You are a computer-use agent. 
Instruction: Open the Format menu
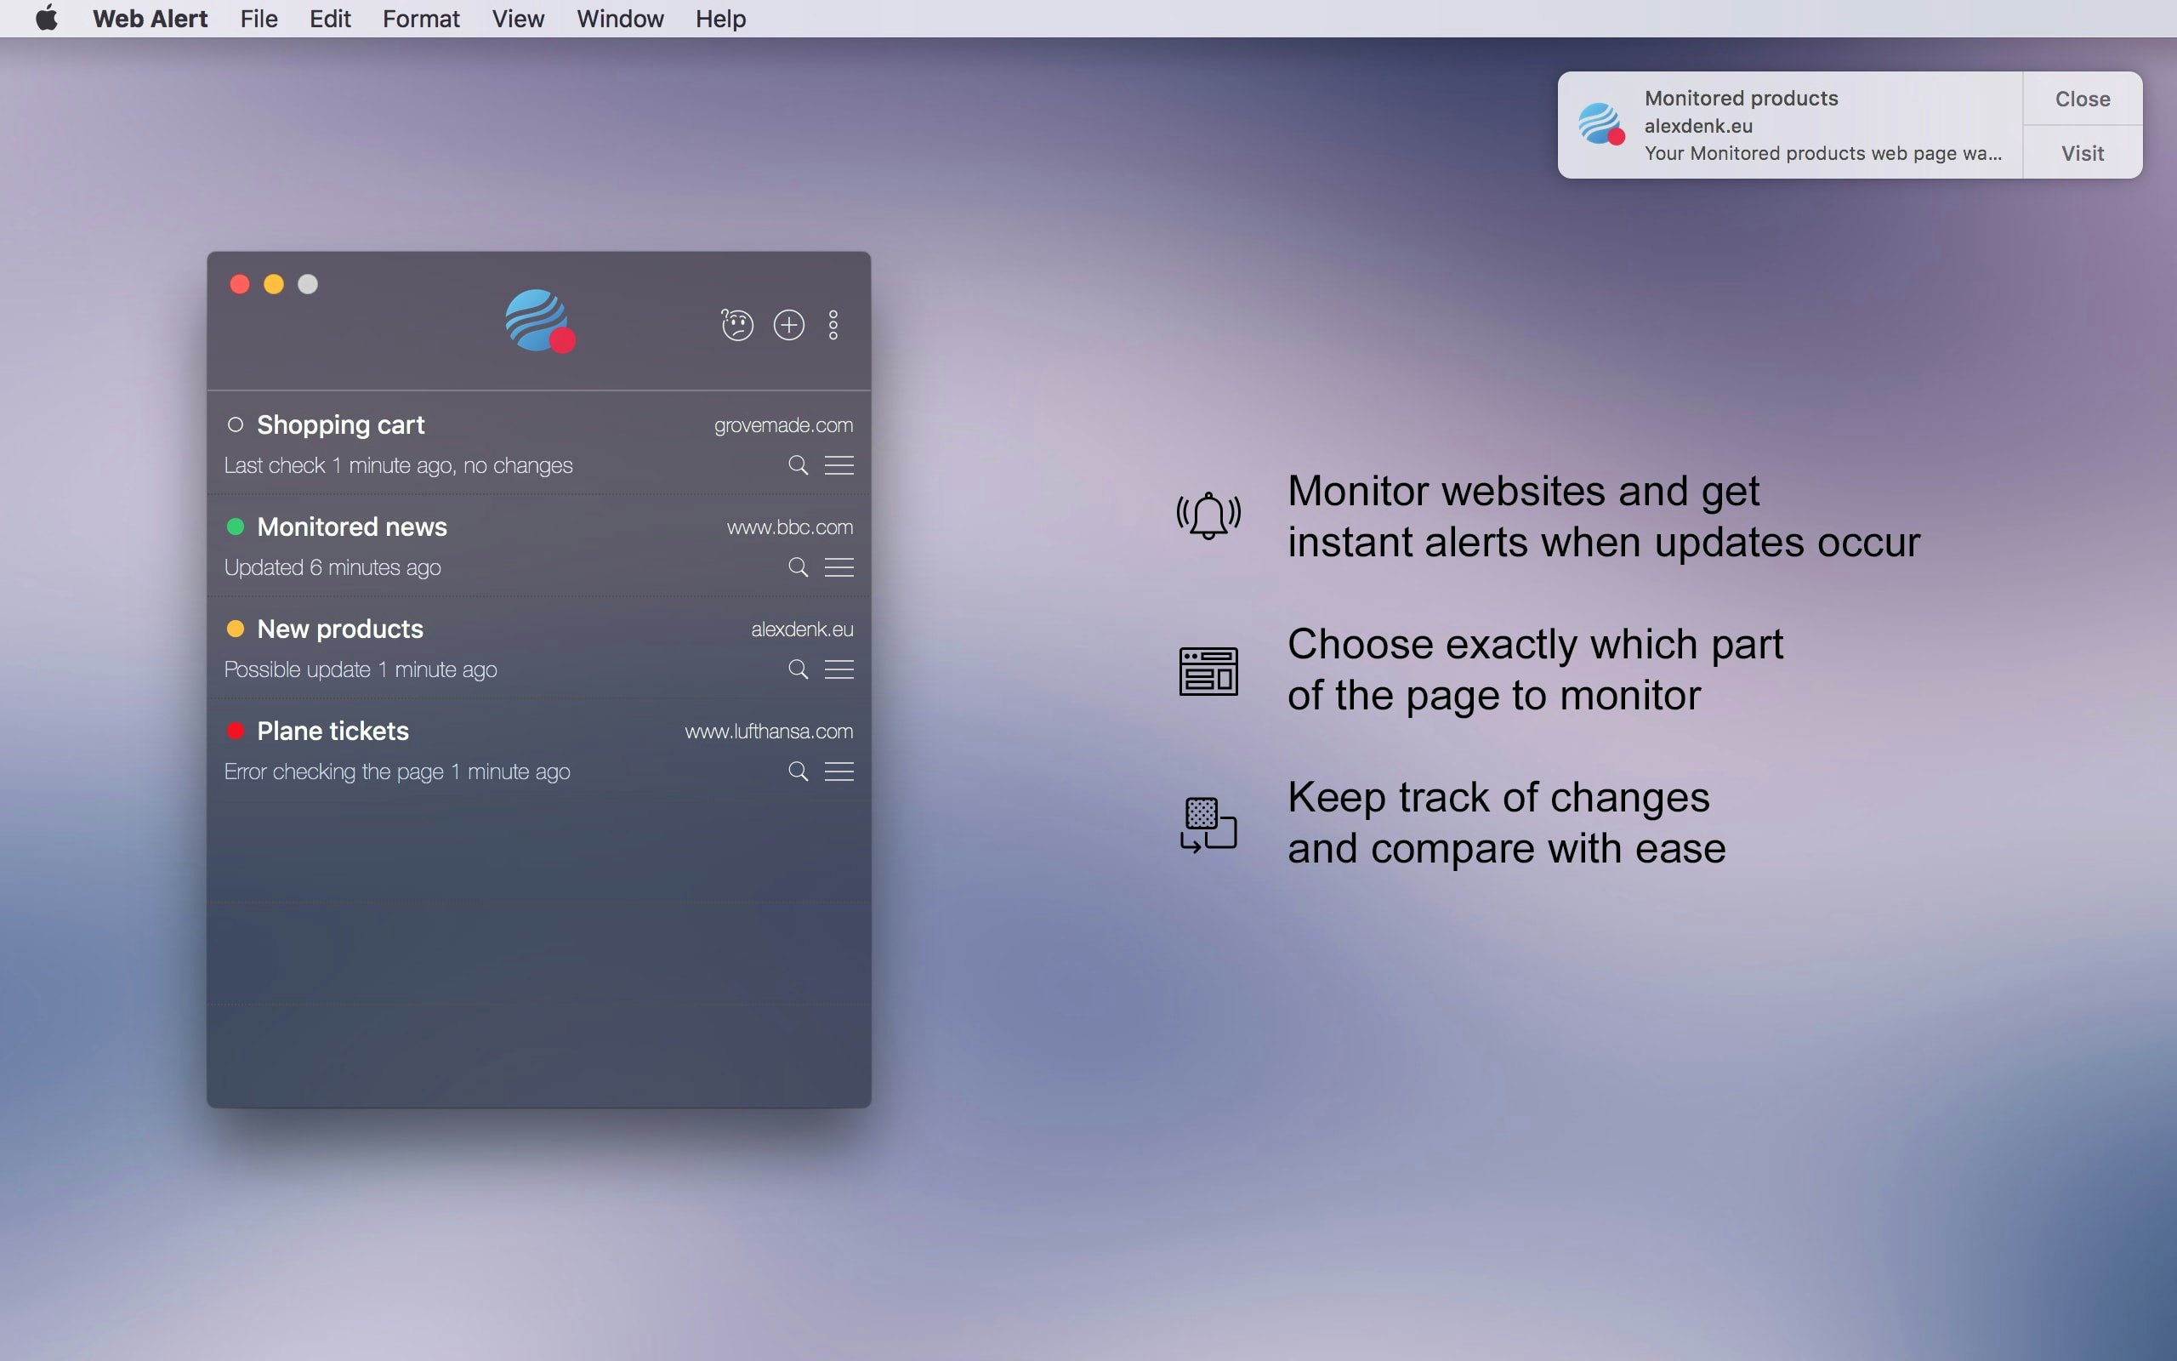point(420,19)
